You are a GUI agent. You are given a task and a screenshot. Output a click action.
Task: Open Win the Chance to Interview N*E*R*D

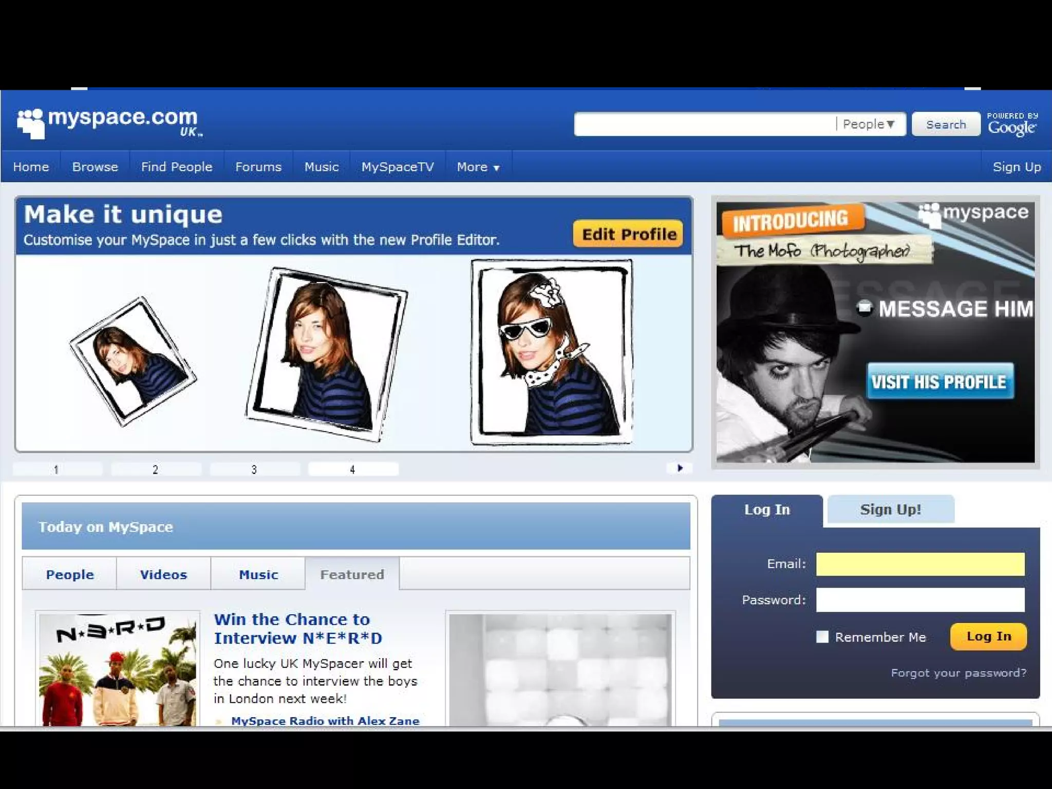pyautogui.click(x=298, y=629)
